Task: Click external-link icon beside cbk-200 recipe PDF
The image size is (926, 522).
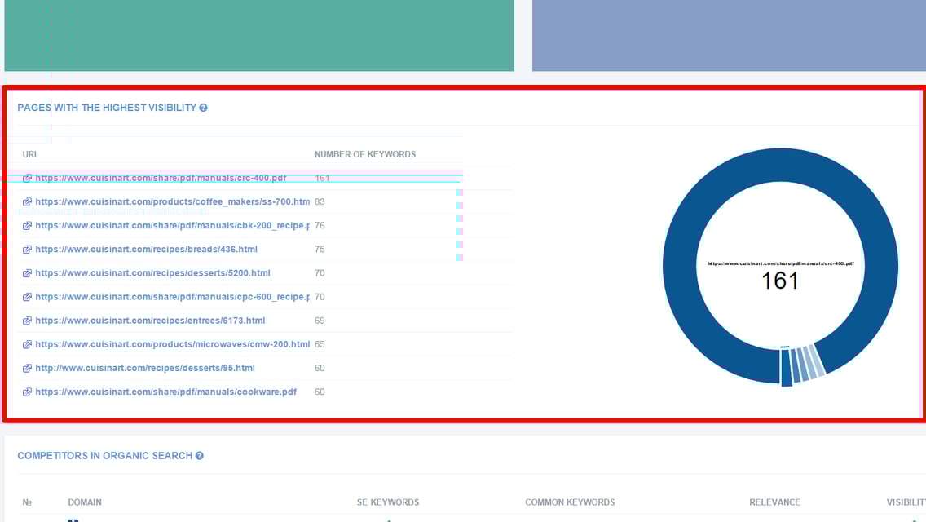Action: tap(27, 225)
